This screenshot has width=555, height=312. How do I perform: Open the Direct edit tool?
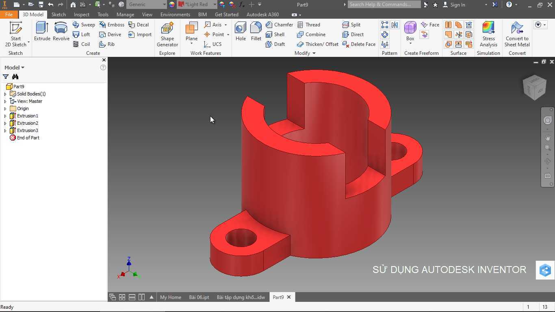353,35
